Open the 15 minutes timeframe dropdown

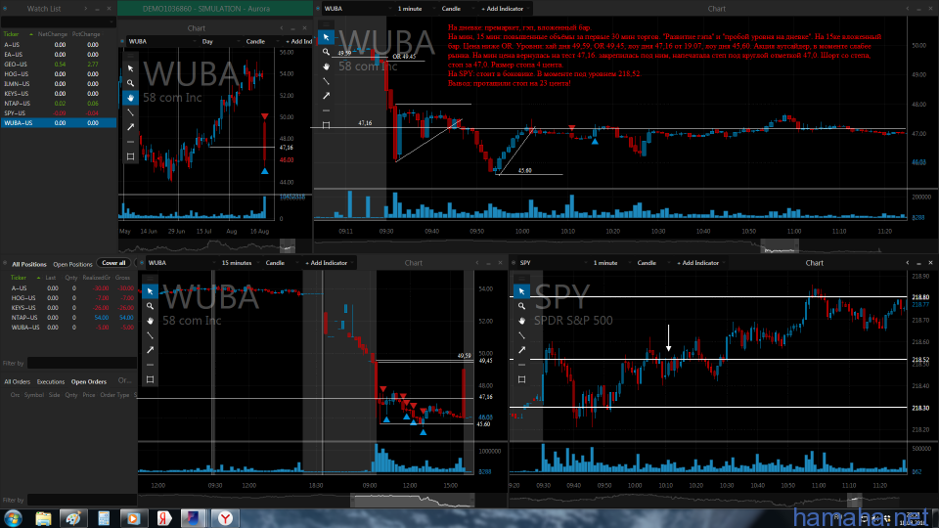pos(241,263)
